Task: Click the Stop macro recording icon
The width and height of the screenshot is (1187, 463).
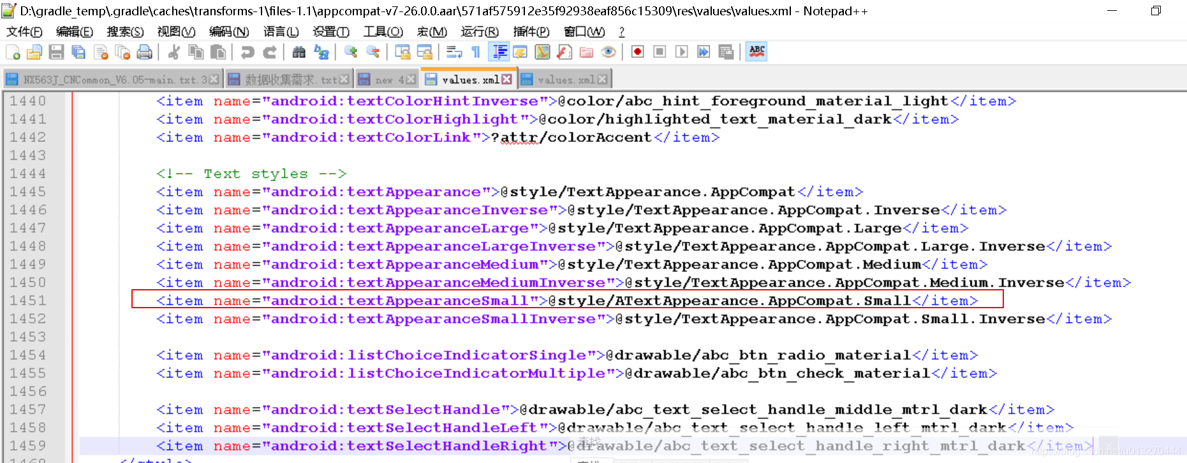Action: coord(660,52)
